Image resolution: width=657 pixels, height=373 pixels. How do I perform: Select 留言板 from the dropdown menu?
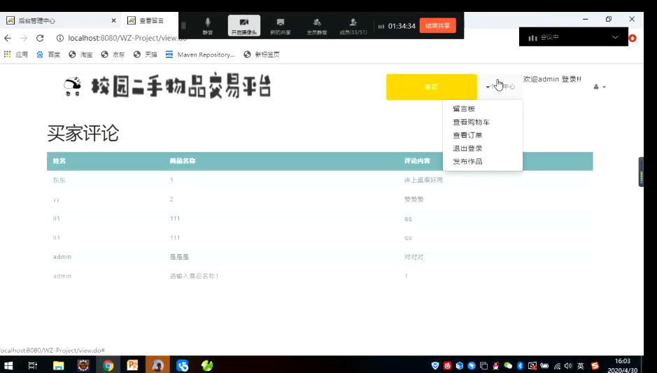[463, 108]
